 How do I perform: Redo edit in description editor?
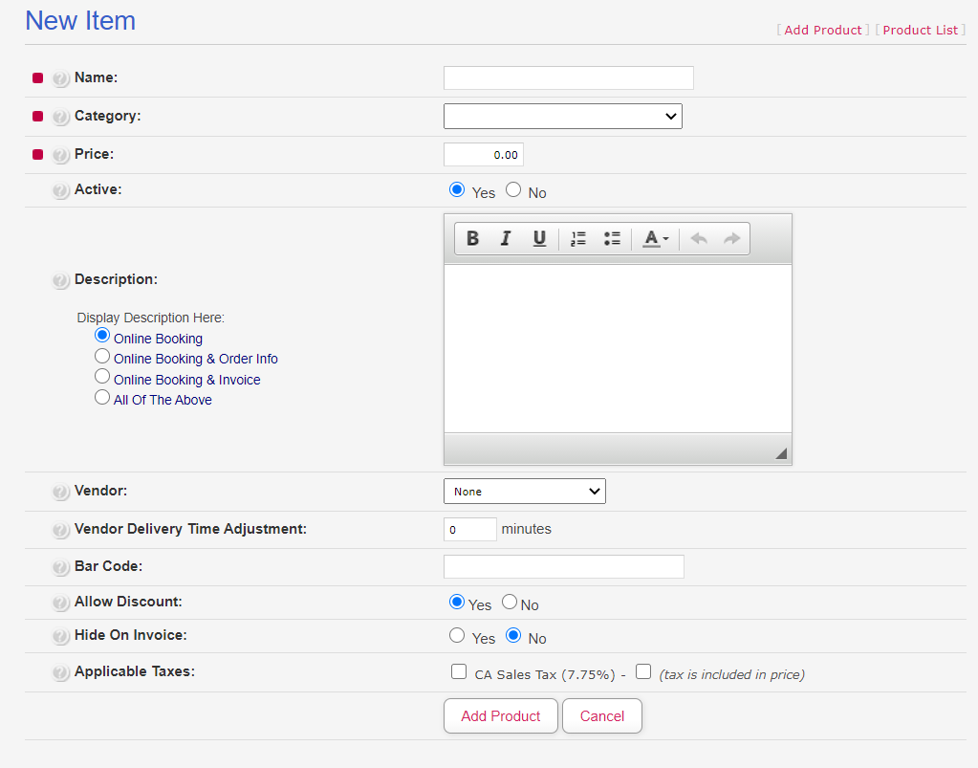pyautogui.click(x=731, y=238)
